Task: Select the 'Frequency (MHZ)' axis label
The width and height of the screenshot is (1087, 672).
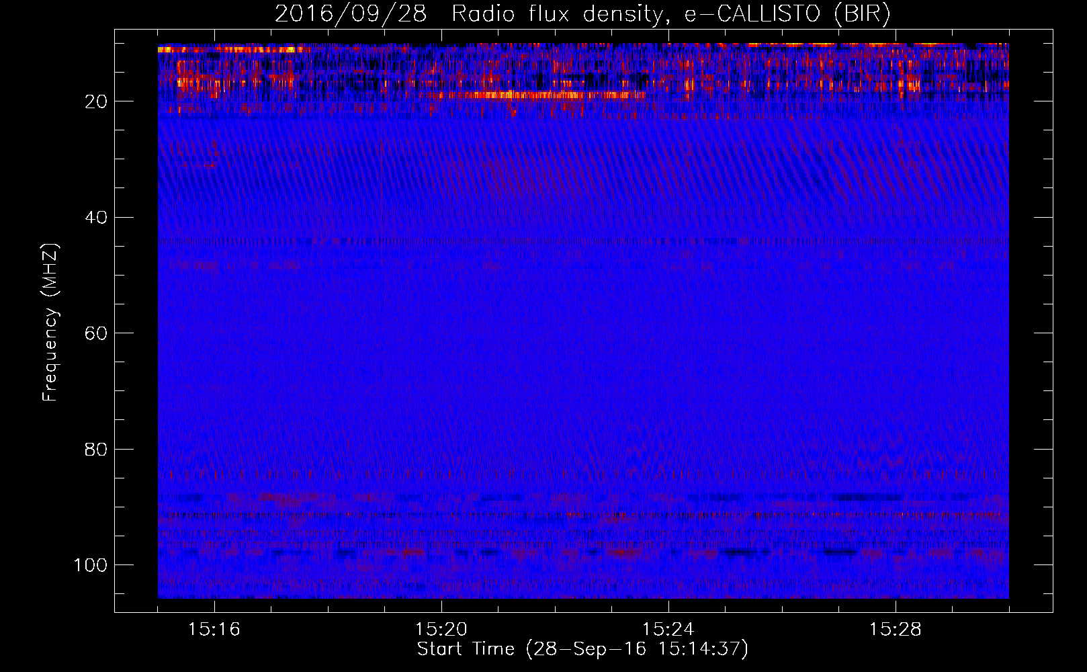Action: 50,322
